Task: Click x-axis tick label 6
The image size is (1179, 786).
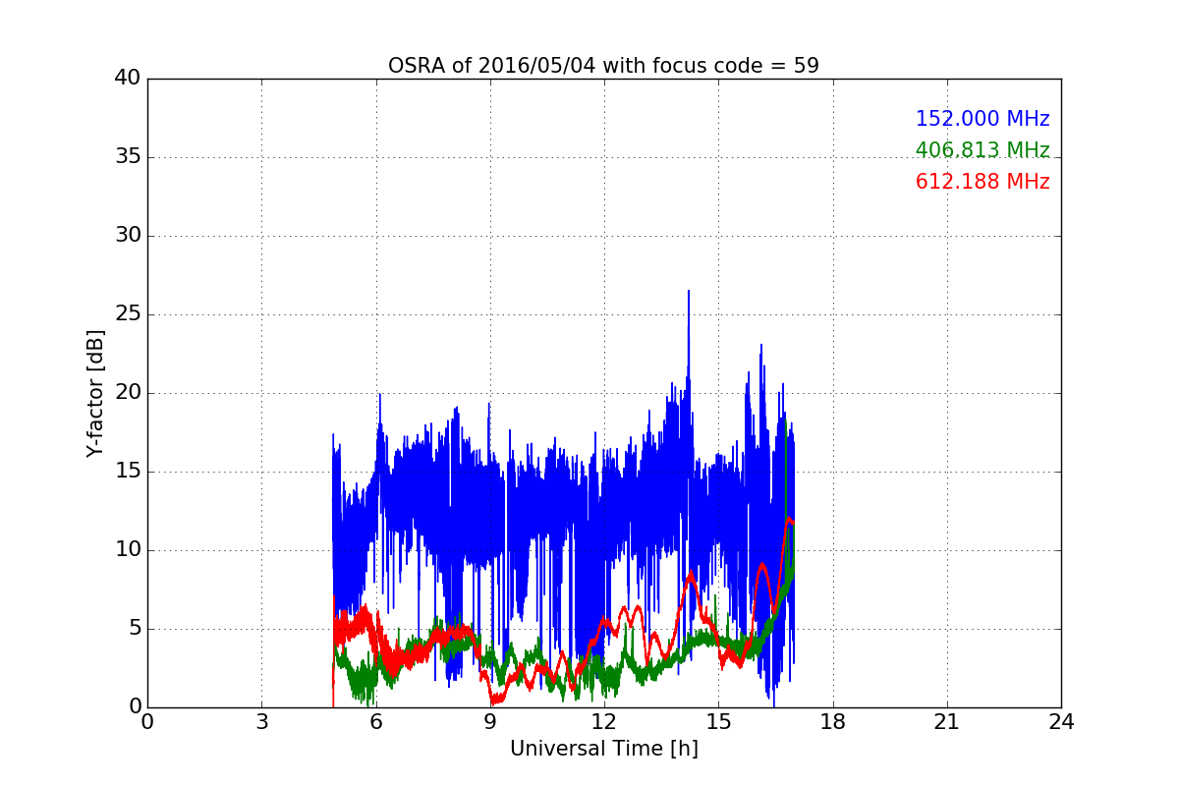Action: (375, 721)
